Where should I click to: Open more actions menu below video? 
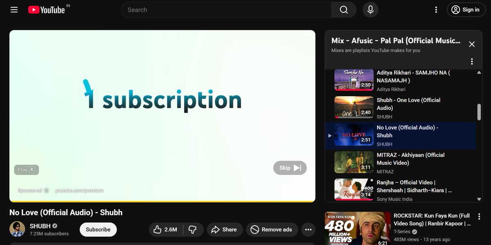[x=309, y=229]
